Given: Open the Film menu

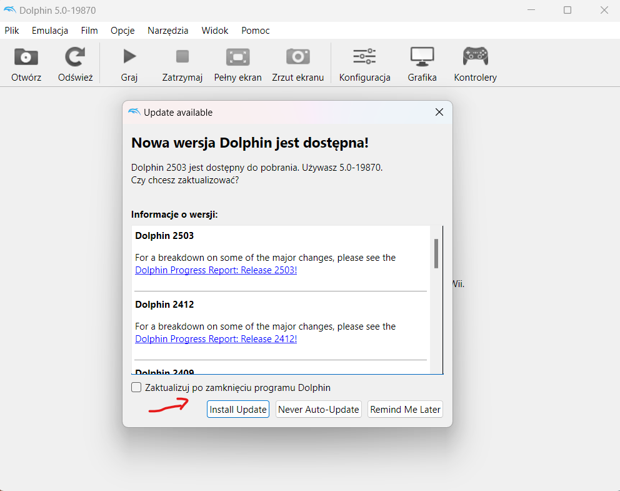Looking at the screenshot, I should coord(89,31).
